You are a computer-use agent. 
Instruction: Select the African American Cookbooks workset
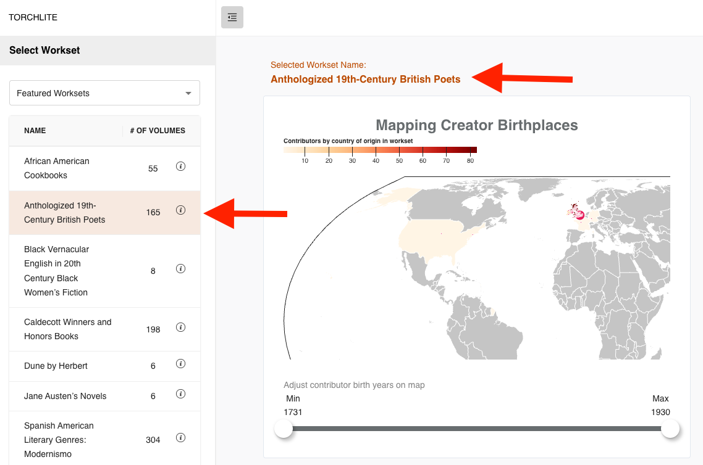point(104,168)
